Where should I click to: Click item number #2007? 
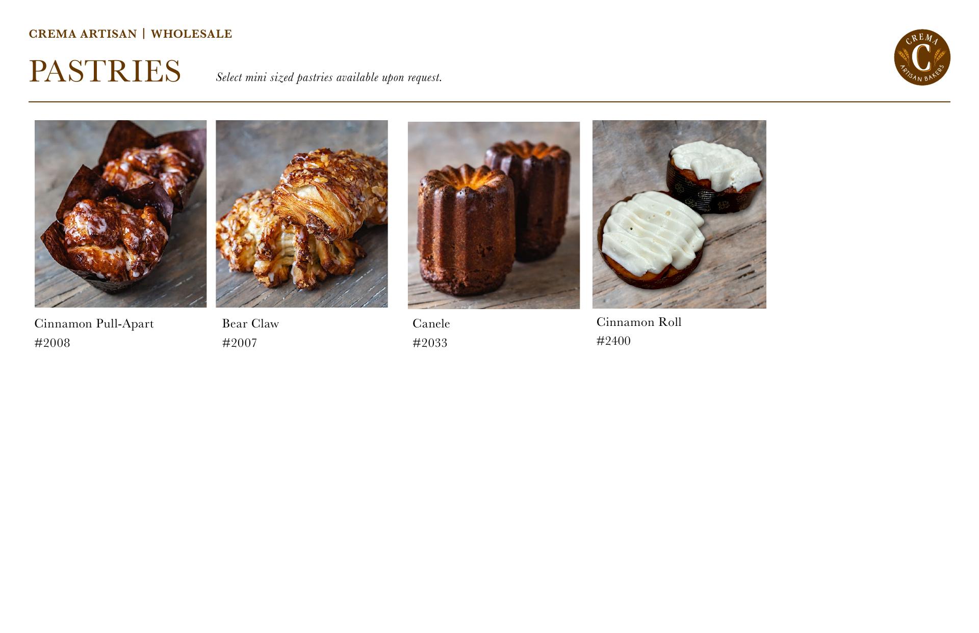(239, 343)
